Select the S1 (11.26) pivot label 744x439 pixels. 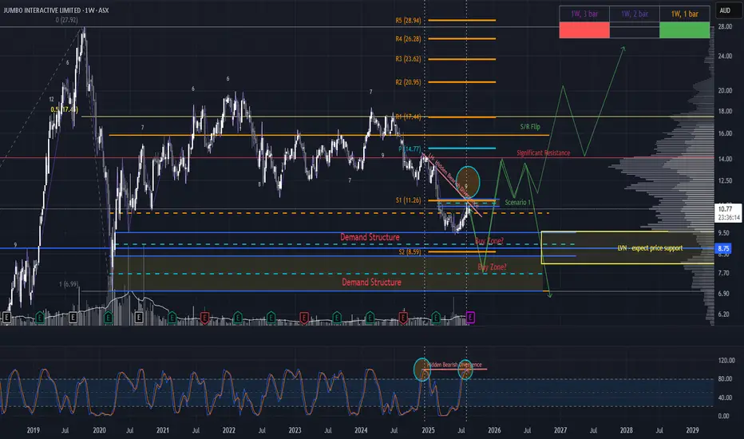point(408,200)
